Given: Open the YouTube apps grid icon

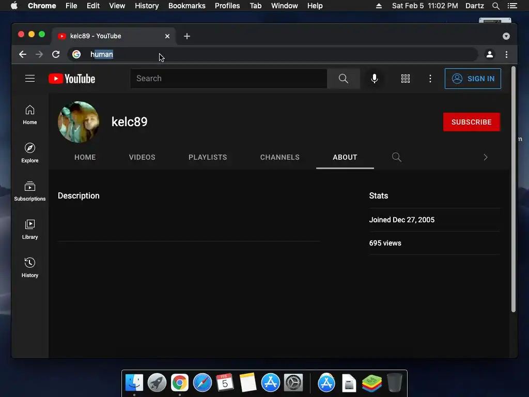Looking at the screenshot, I should pos(405,79).
